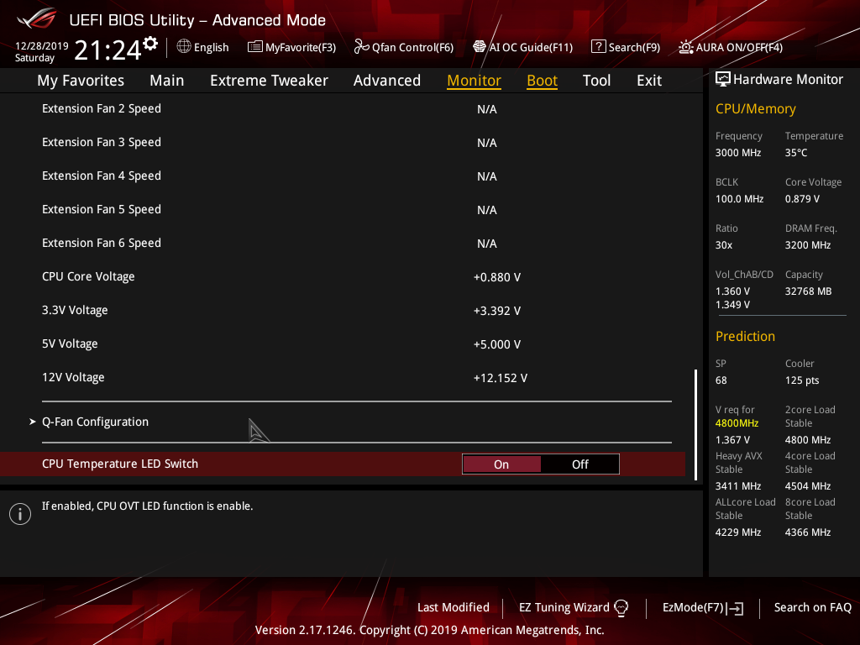The width and height of the screenshot is (860, 645).
Task: Turn CPU Temperature LED Switch On
Action: pyautogui.click(x=501, y=464)
